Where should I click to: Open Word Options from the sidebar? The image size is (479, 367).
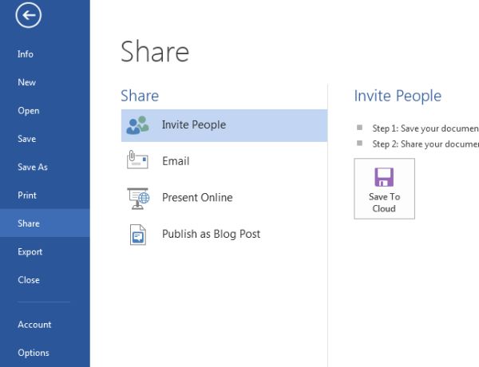[34, 353]
